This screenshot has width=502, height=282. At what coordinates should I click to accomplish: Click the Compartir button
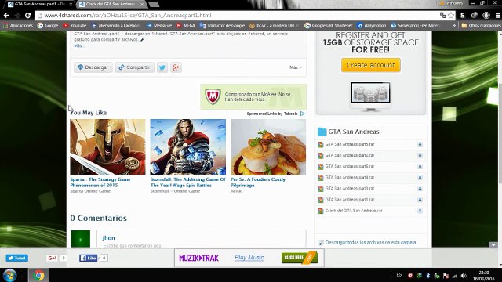click(x=134, y=67)
